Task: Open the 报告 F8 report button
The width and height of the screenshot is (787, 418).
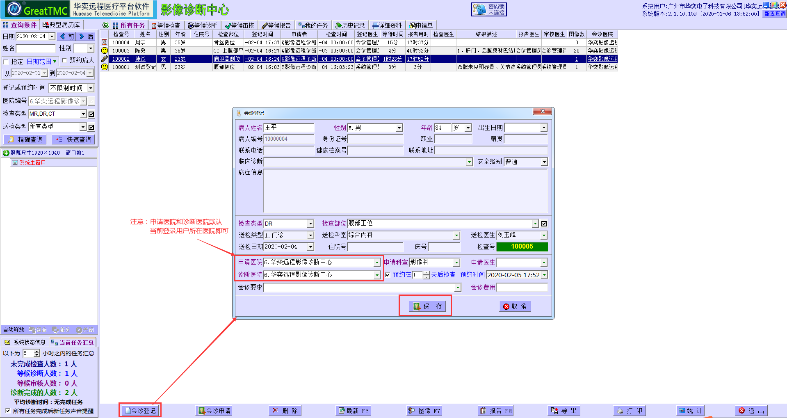Action: (x=495, y=411)
